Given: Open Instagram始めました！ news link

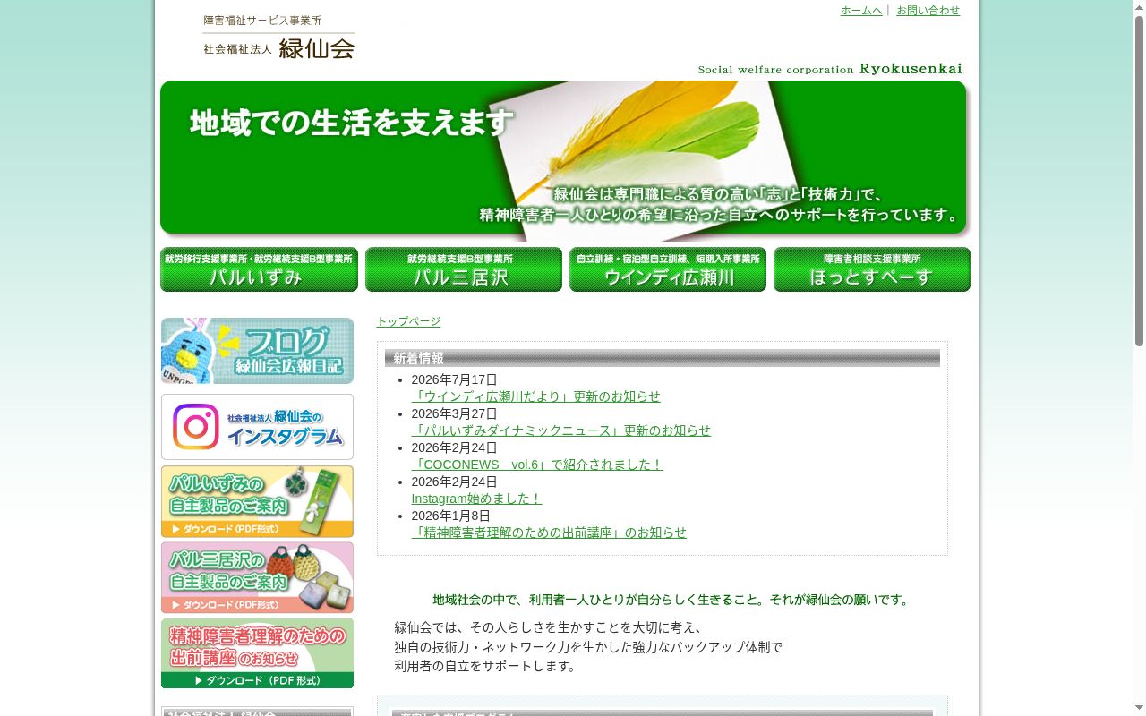Looking at the screenshot, I should pyautogui.click(x=476, y=499).
